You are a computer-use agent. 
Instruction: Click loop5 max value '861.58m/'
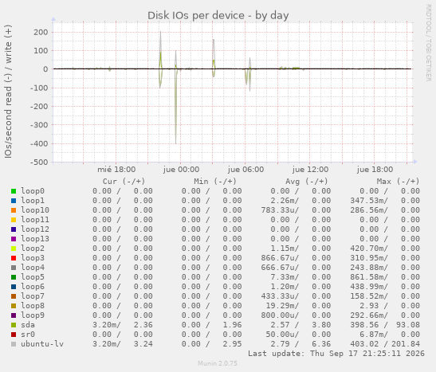pyautogui.click(x=369, y=277)
